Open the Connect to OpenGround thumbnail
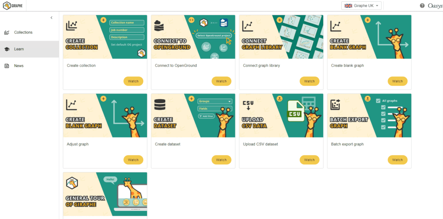Viewport: 443px width, 219px height. [193, 37]
